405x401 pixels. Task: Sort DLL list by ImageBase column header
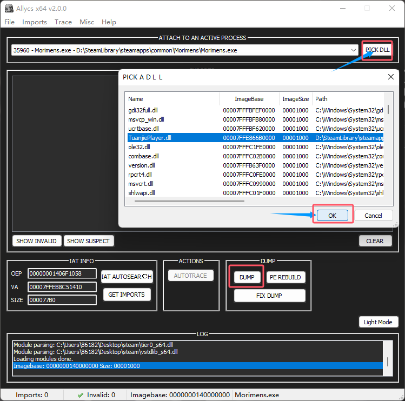[249, 99]
